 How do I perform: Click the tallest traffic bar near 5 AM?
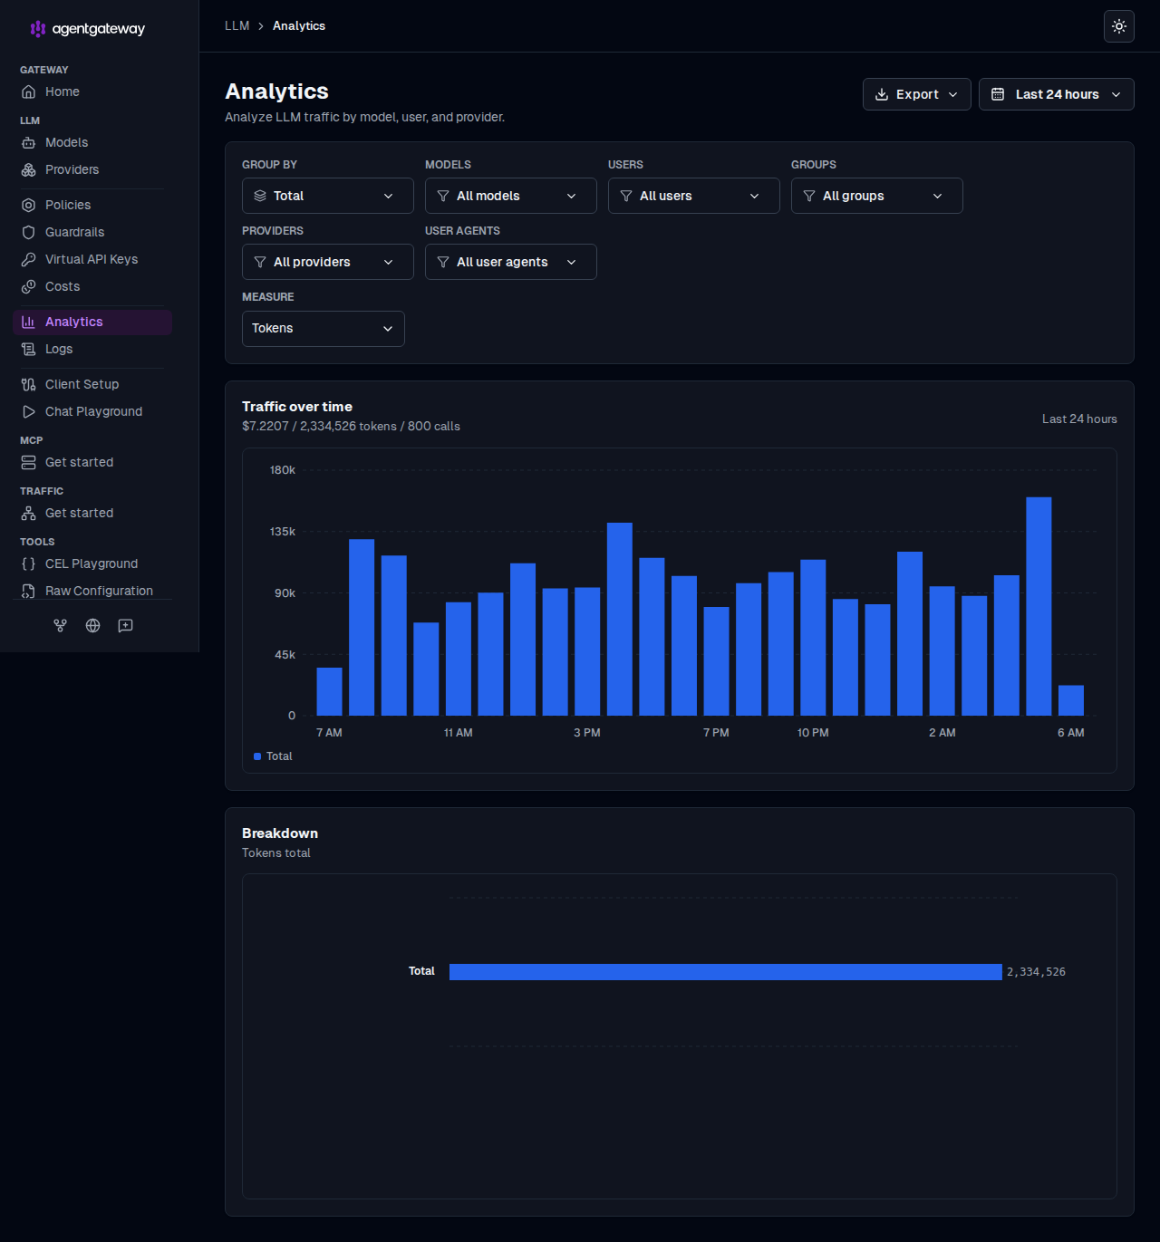pyautogui.click(x=1039, y=606)
